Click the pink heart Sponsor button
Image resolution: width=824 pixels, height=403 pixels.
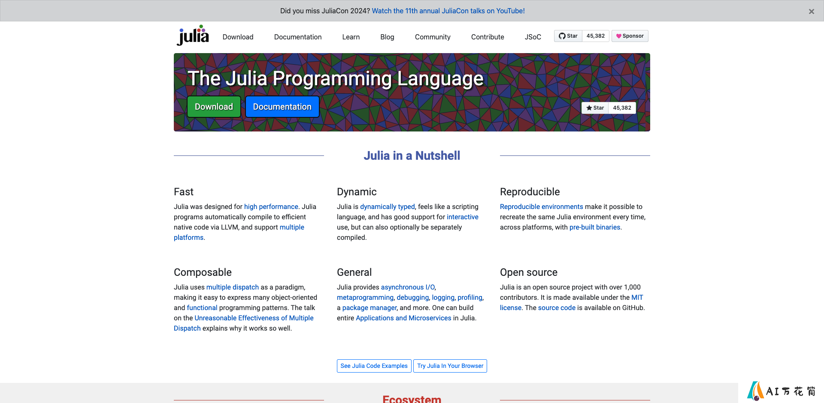click(630, 36)
